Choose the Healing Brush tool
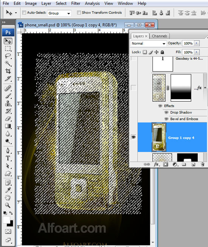The width and height of the screenshot is (208, 247). tap(8, 89)
